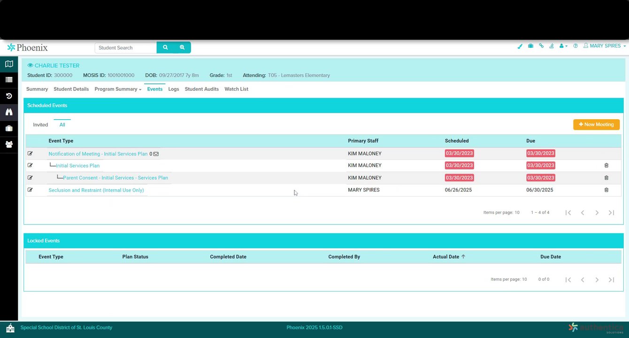Edit the Notification of Meeting event
The height and width of the screenshot is (338, 629).
pyautogui.click(x=30, y=154)
